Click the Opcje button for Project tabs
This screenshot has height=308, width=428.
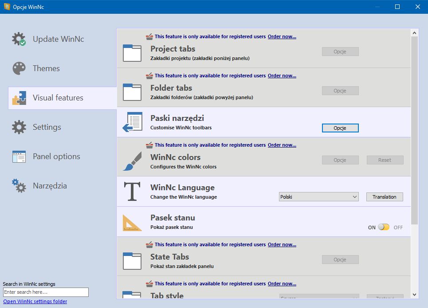pyautogui.click(x=340, y=52)
